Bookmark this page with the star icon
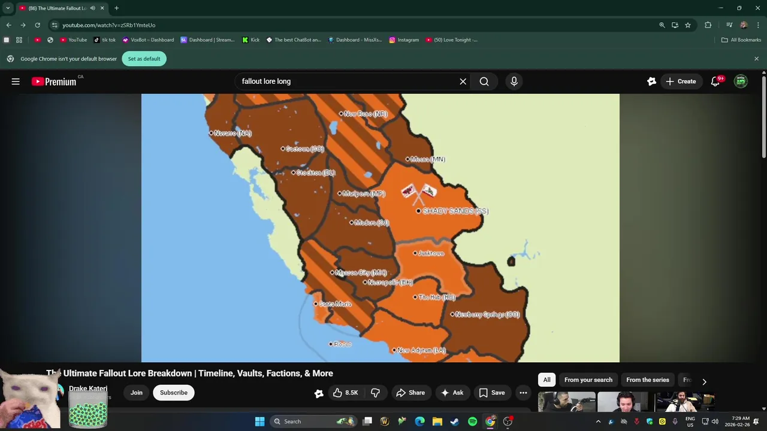The height and width of the screenshot is (431, 767). 688,25
